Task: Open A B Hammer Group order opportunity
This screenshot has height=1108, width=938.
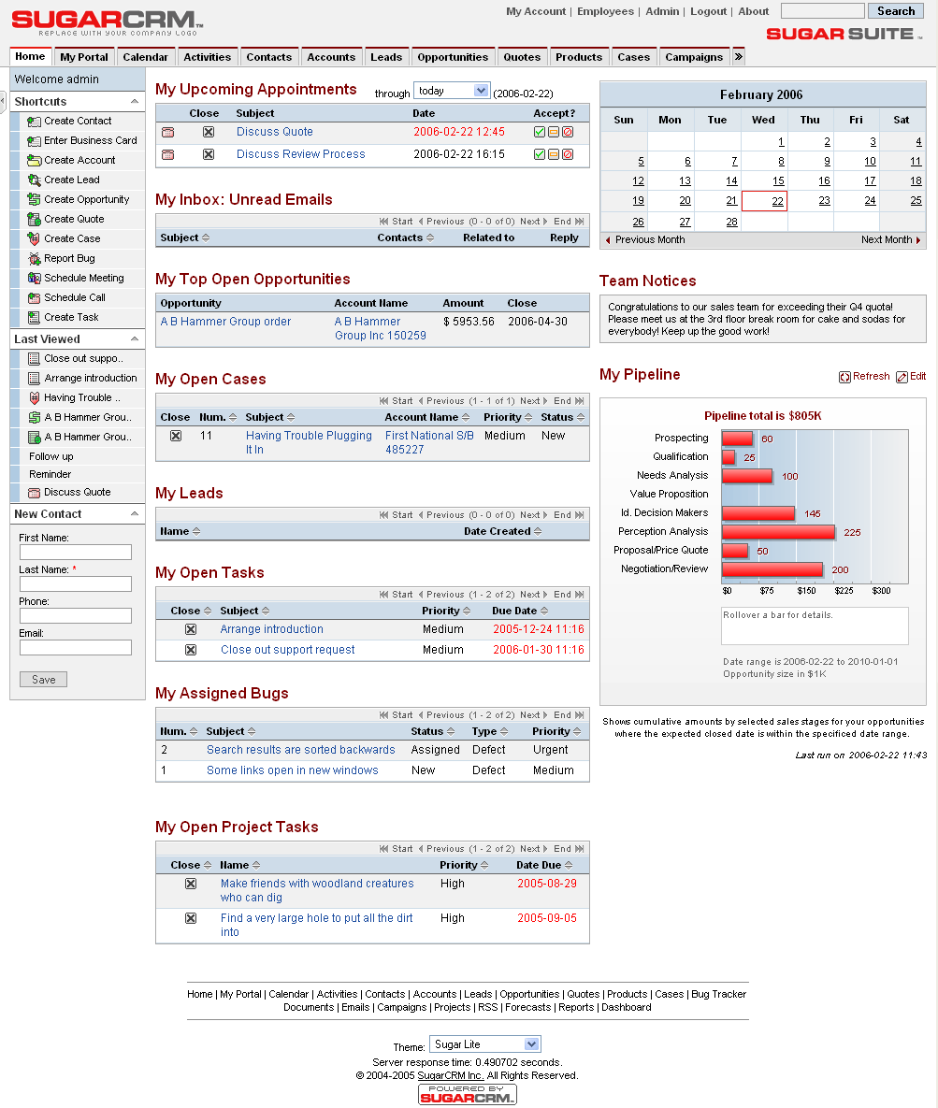Action: 225,323
